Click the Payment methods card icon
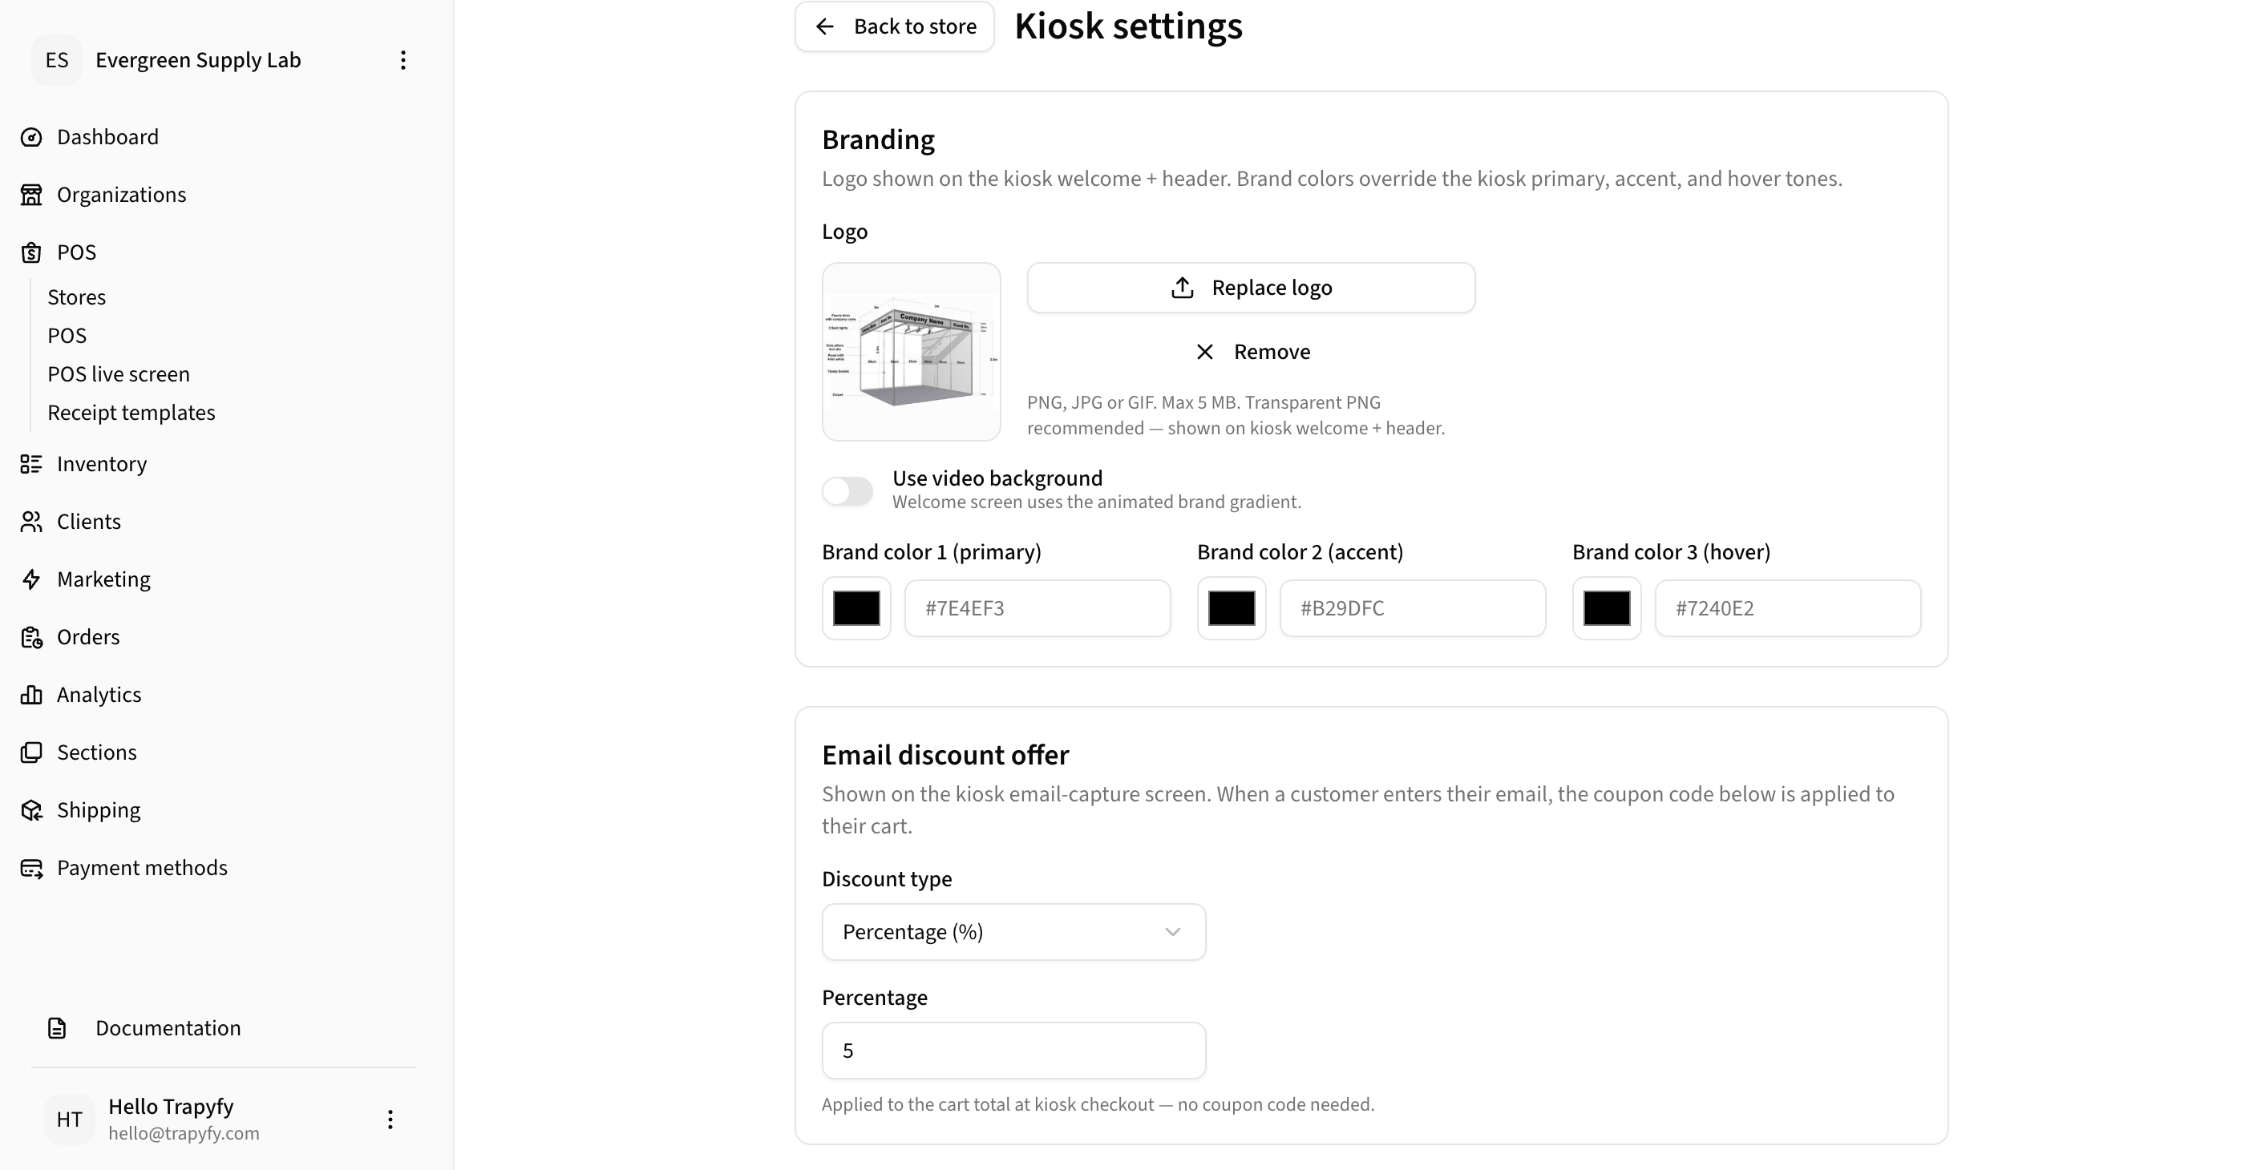Viewport: 2261px width, 1170px height. 31,869
